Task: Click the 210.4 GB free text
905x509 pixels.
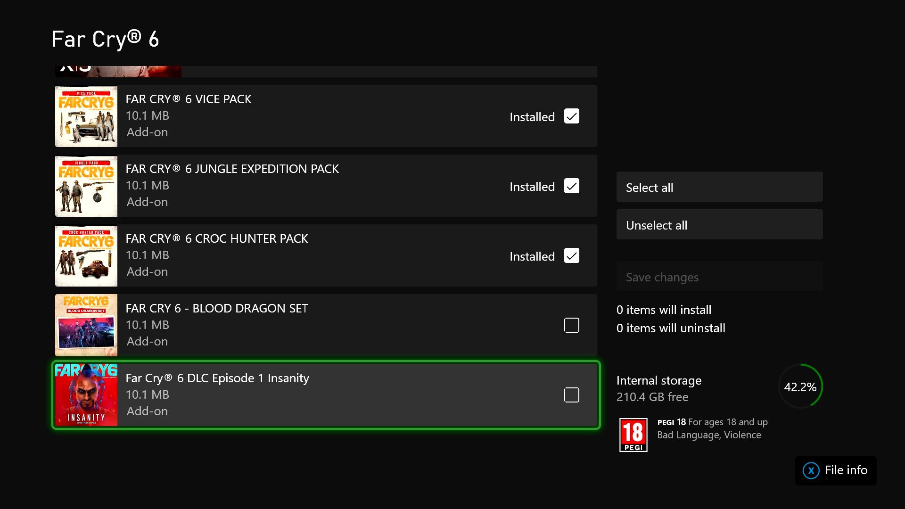Action: click(652, 397)
